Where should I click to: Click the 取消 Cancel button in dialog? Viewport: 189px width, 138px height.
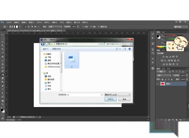coord(124,99)
